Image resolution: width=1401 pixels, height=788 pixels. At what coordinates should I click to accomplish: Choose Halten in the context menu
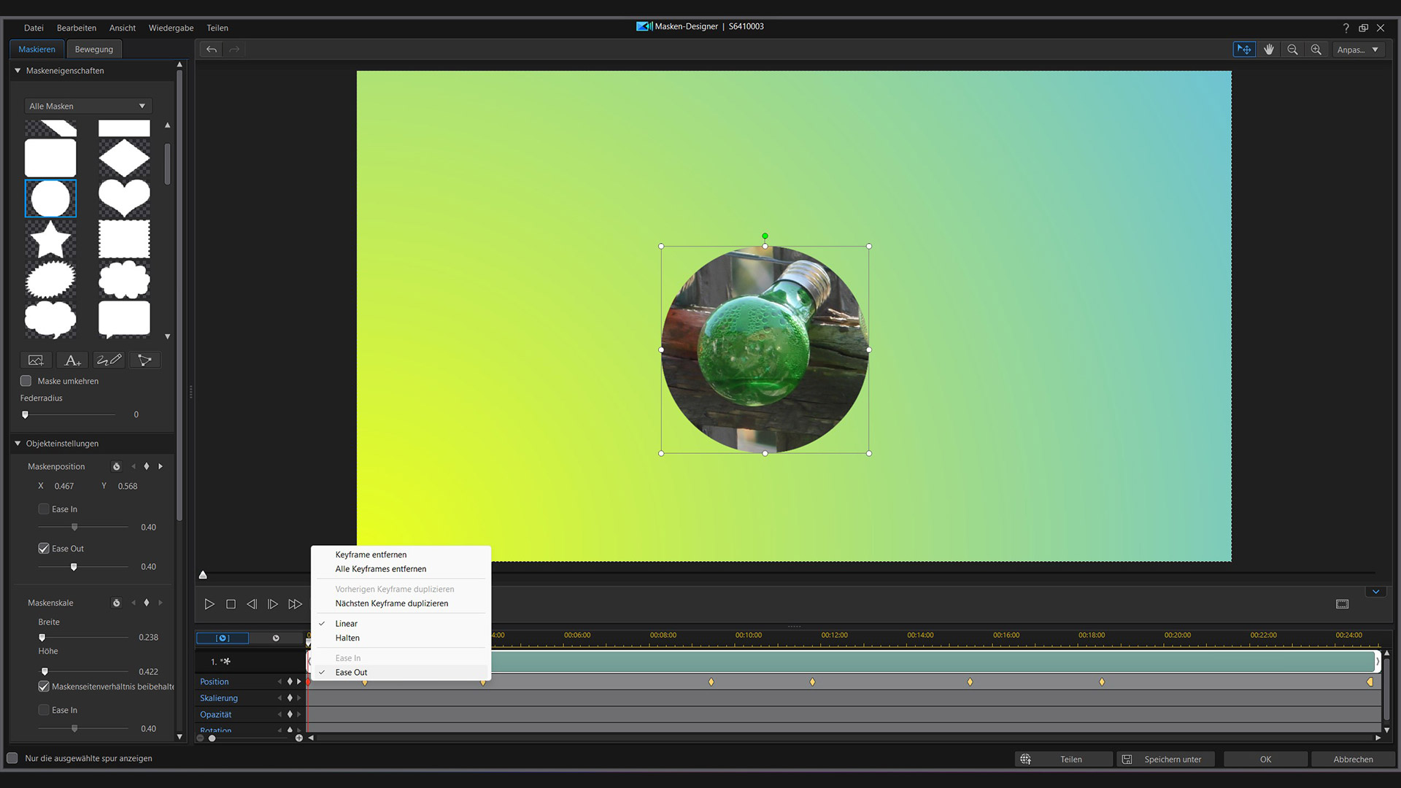click(347, 638)
